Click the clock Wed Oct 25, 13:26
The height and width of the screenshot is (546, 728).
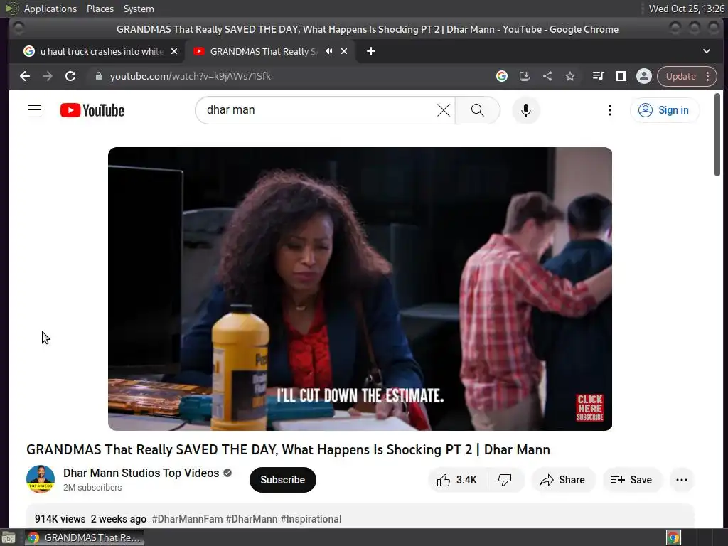(x=686, y=9)
